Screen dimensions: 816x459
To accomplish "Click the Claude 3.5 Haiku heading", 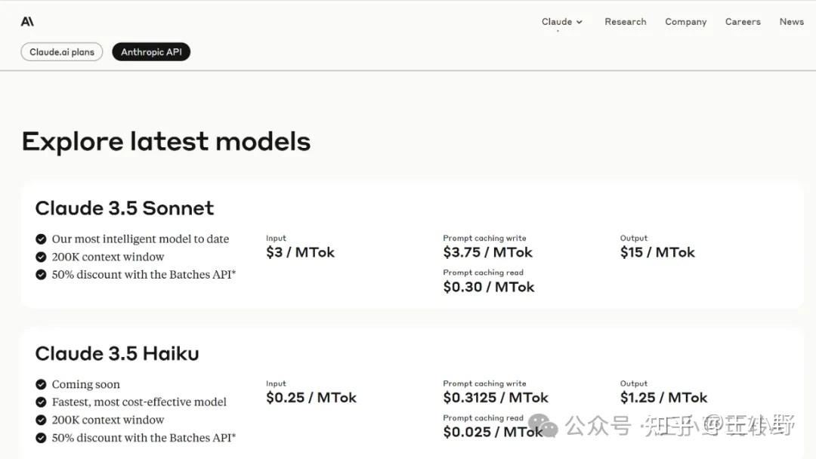I will (x=117, y=353).
